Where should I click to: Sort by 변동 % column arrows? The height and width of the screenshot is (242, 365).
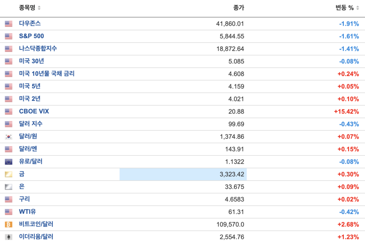(x=357, y=8)
